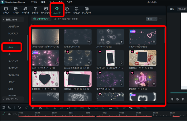Select the フェスティバル effect category

[14, 75]
